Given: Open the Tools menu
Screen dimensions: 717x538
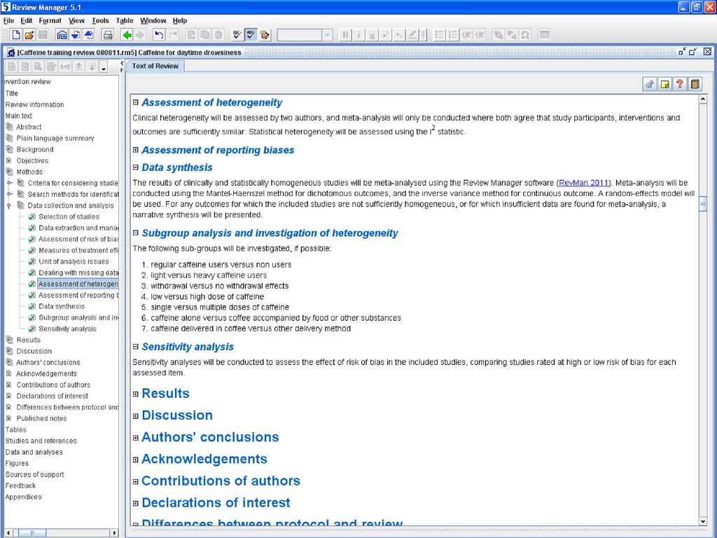Looking at the screenshot, I should (100, 20).
